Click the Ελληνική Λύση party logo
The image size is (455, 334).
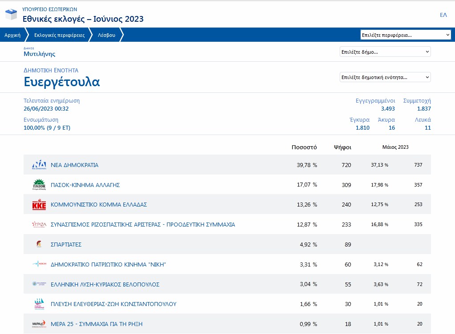click(x=39, y=284)
